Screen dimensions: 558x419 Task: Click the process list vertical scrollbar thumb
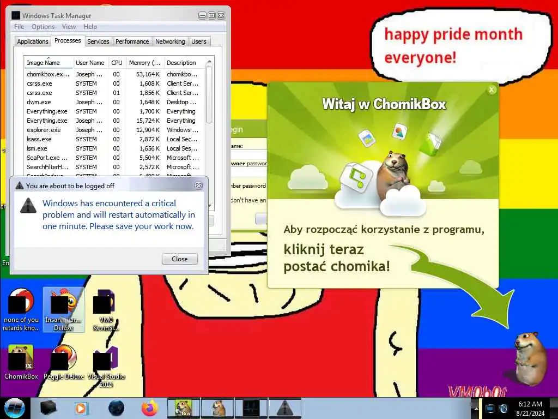(209, 94)
